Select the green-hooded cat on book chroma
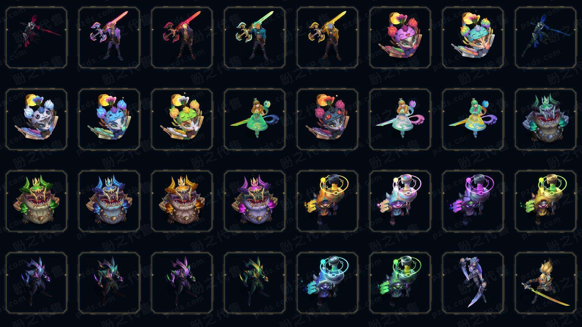This screenshot has width=582, height=327. click(x=182, y=119)
